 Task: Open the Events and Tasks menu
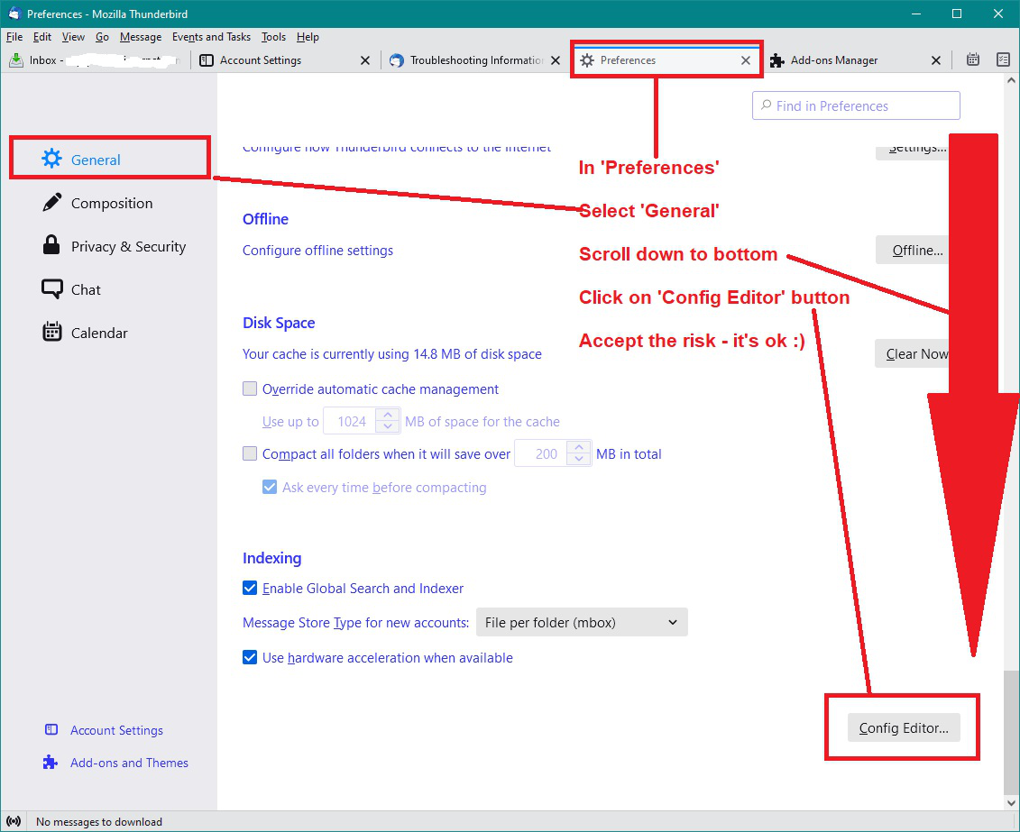[x=211, y=37]
